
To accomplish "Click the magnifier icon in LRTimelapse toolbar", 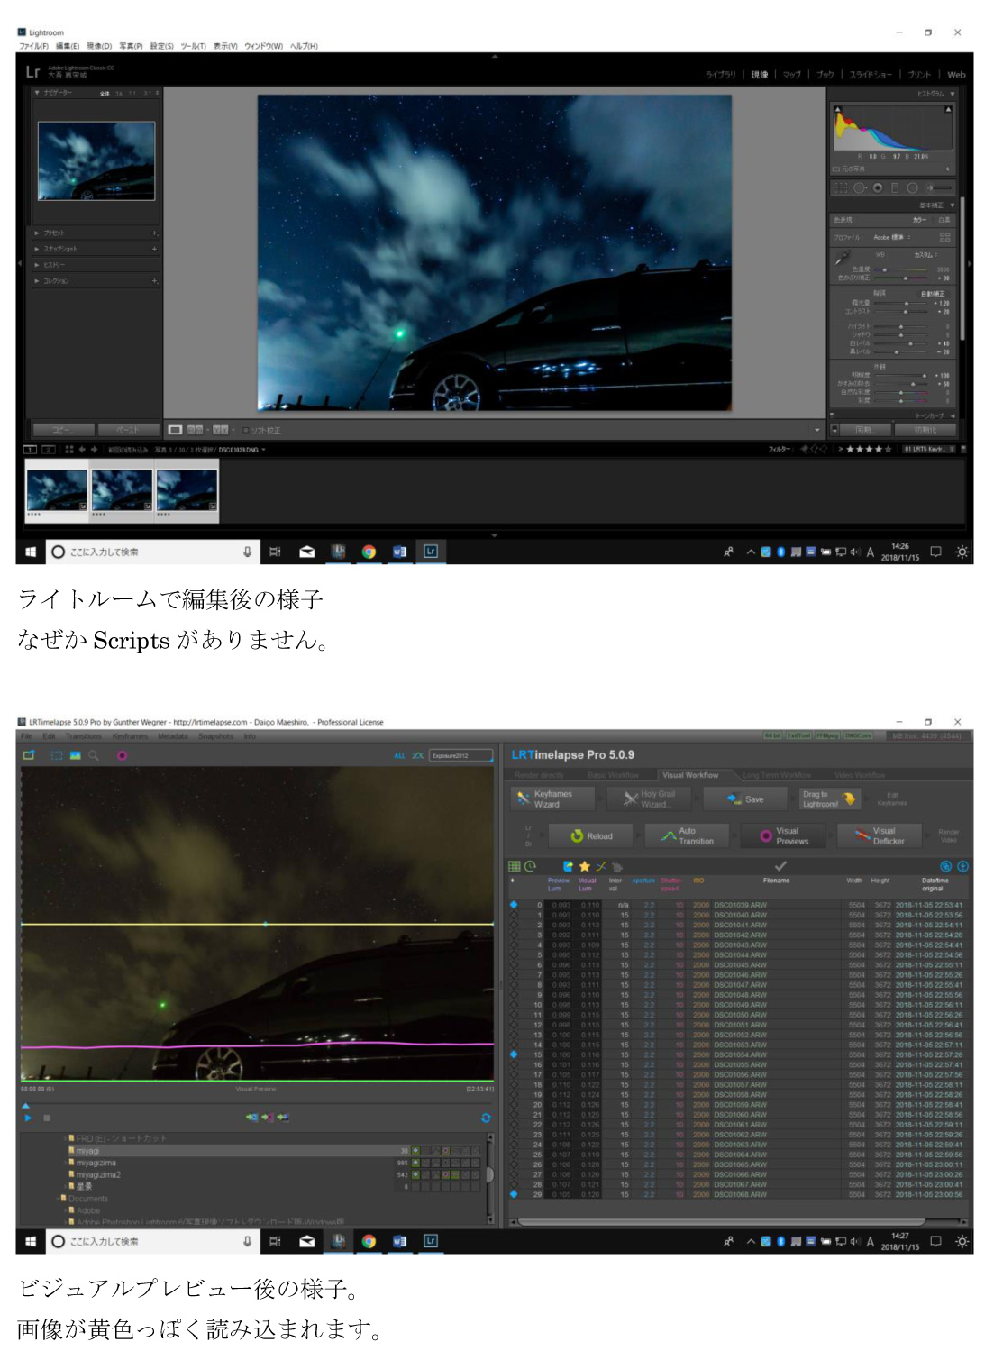I will point(94,755).
